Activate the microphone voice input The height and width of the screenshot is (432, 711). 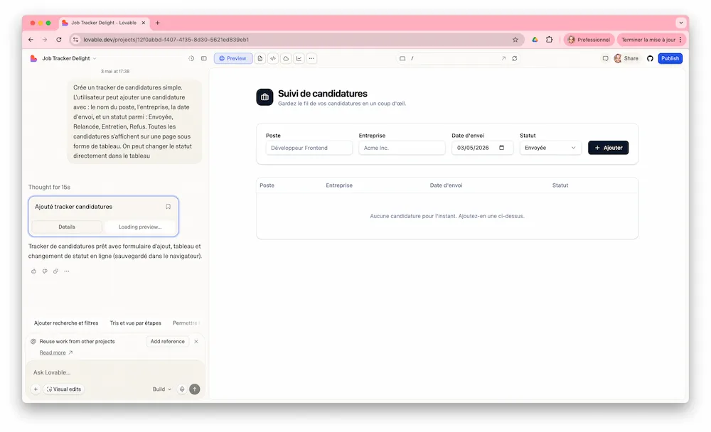182,389
